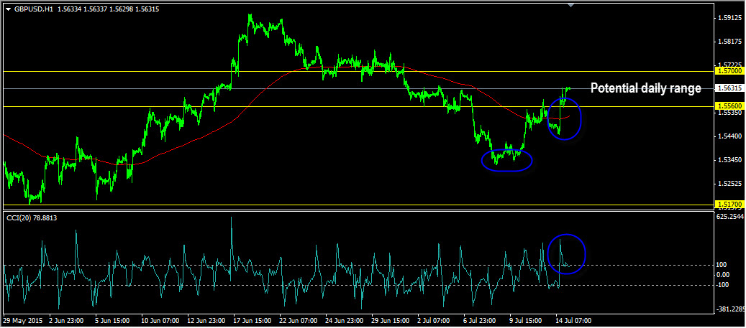Viewport: 746px width, 328px height.
Task: Click the 1.53450 price axis value
Action: coord(730,159)
